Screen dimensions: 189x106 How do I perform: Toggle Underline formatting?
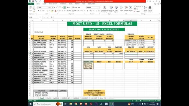click(x=43, y=11)
